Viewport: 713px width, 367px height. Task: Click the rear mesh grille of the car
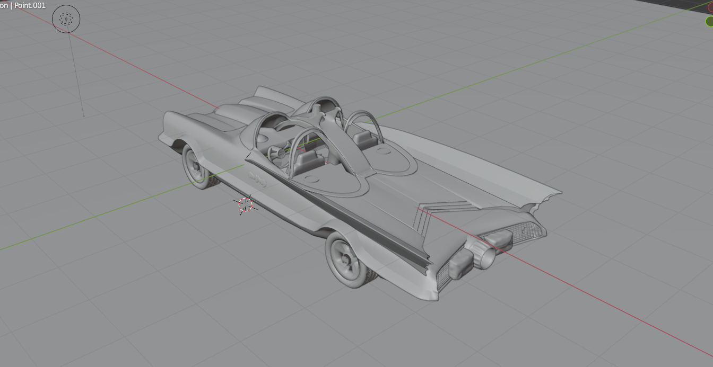tap(527, 232)
